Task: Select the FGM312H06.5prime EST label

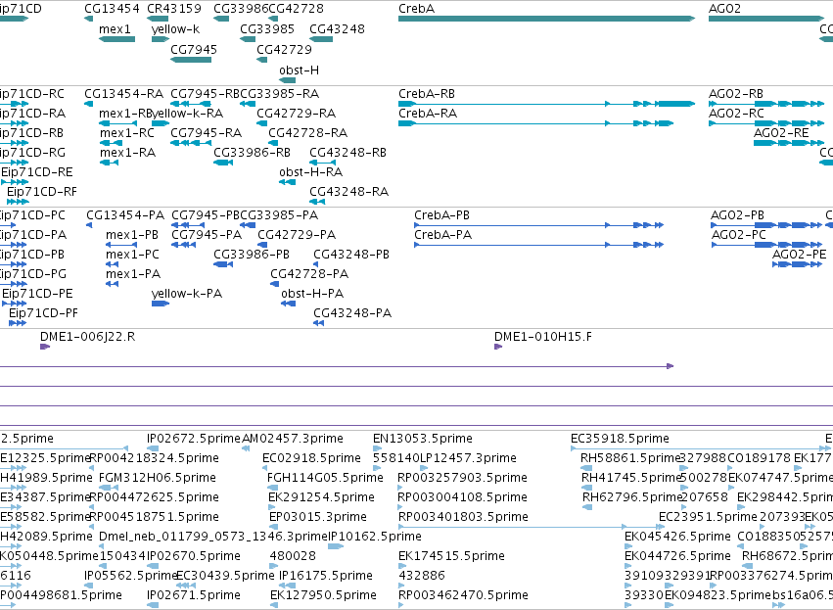Action: (x=158, y=478)
